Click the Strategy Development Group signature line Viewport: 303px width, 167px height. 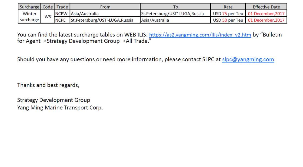pyautogui.click(x=54, y=100)
